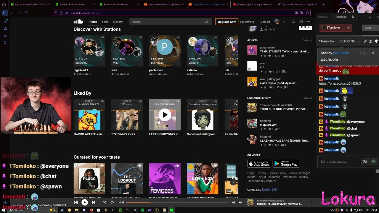Bookmark this page with star icon
The height and width of the screenshot is (213, 379).
pyautogui.click(x=307, y=13)
